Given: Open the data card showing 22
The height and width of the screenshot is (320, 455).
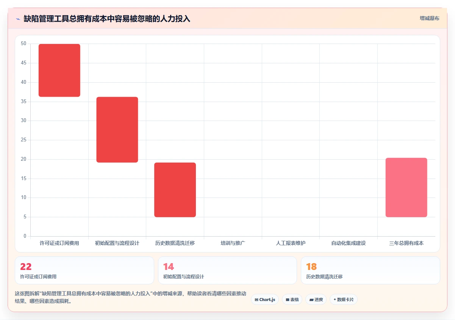Looking at the screenshot, I should tap(84, 270).
